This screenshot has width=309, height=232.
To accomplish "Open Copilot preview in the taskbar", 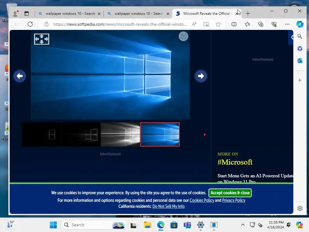I will (299, 225).
